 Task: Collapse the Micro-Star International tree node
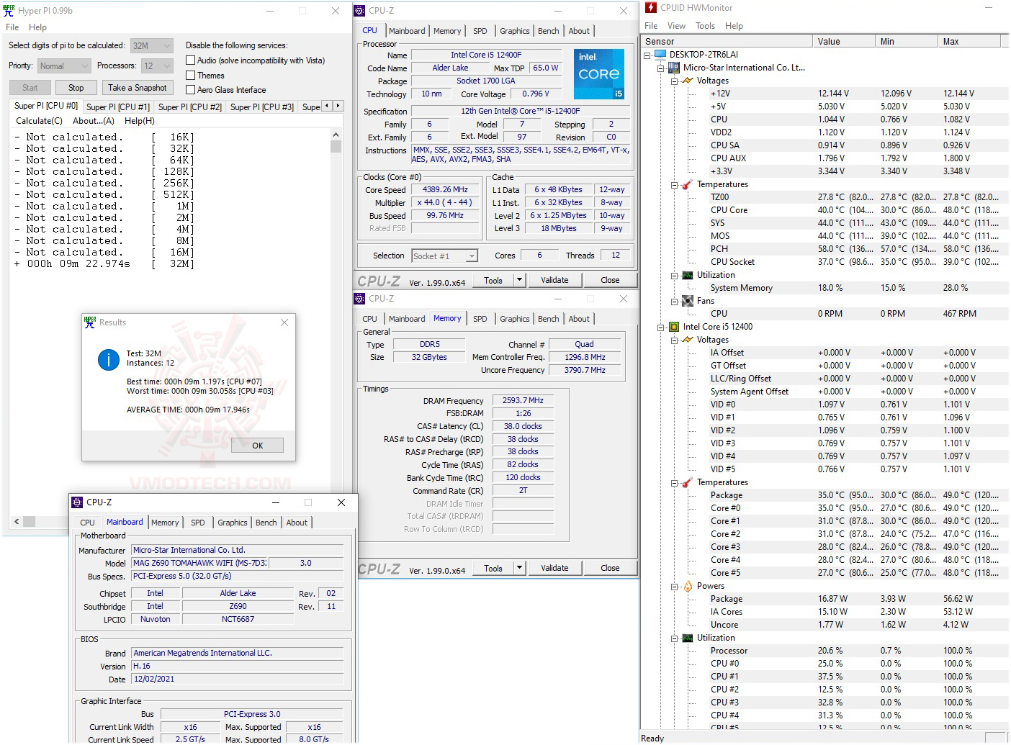coord(661,68)
